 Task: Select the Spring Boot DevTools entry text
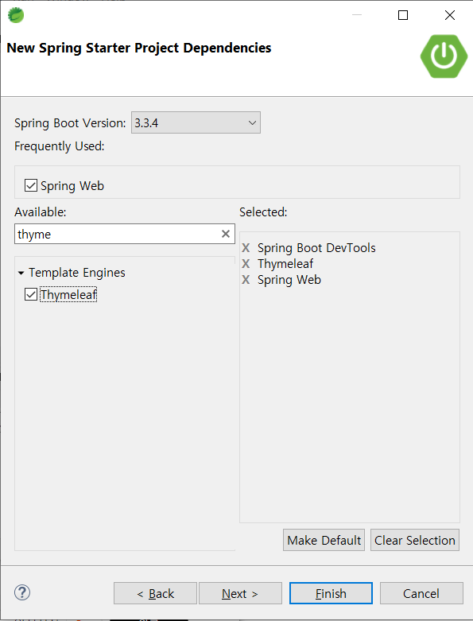(316, 248)
